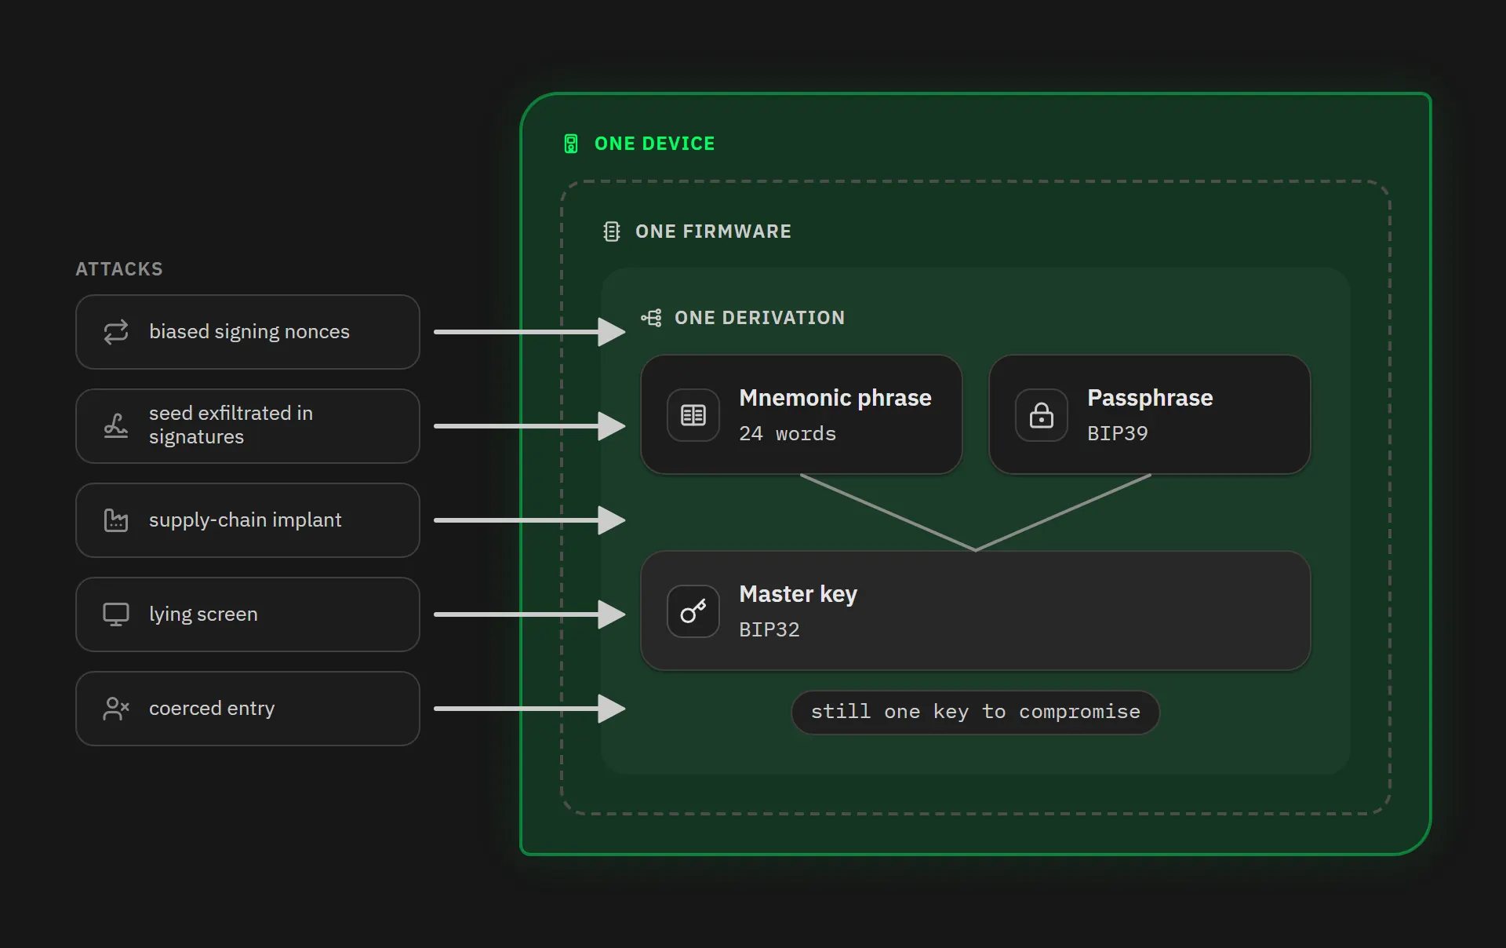This screenshot has width=1506, height=948.
Task: Click the book icon in Mnemonic phrase card
Action: [x=693, y=415]
